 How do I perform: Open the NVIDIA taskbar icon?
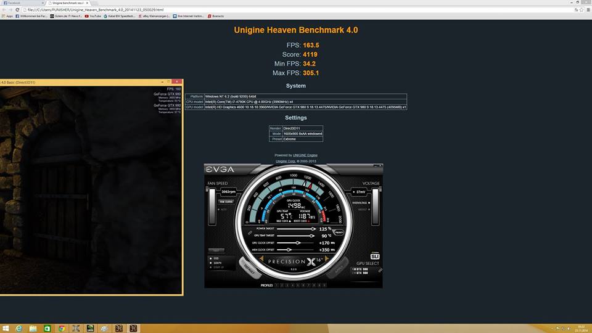pyautogui.click(x=90, y=329)
